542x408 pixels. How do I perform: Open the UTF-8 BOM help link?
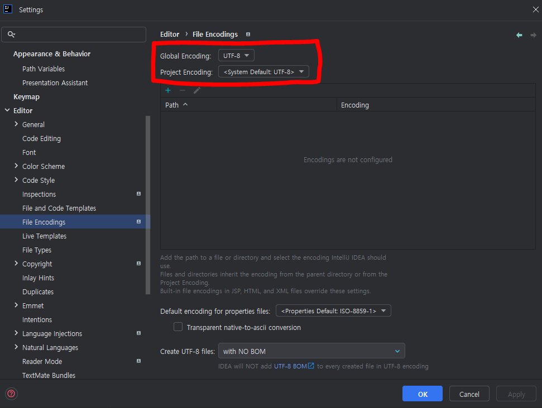tap(294, 366)
